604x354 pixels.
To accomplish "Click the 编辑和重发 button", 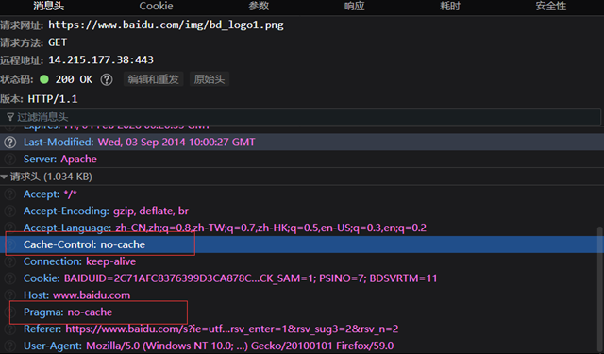I will (153, 79).
